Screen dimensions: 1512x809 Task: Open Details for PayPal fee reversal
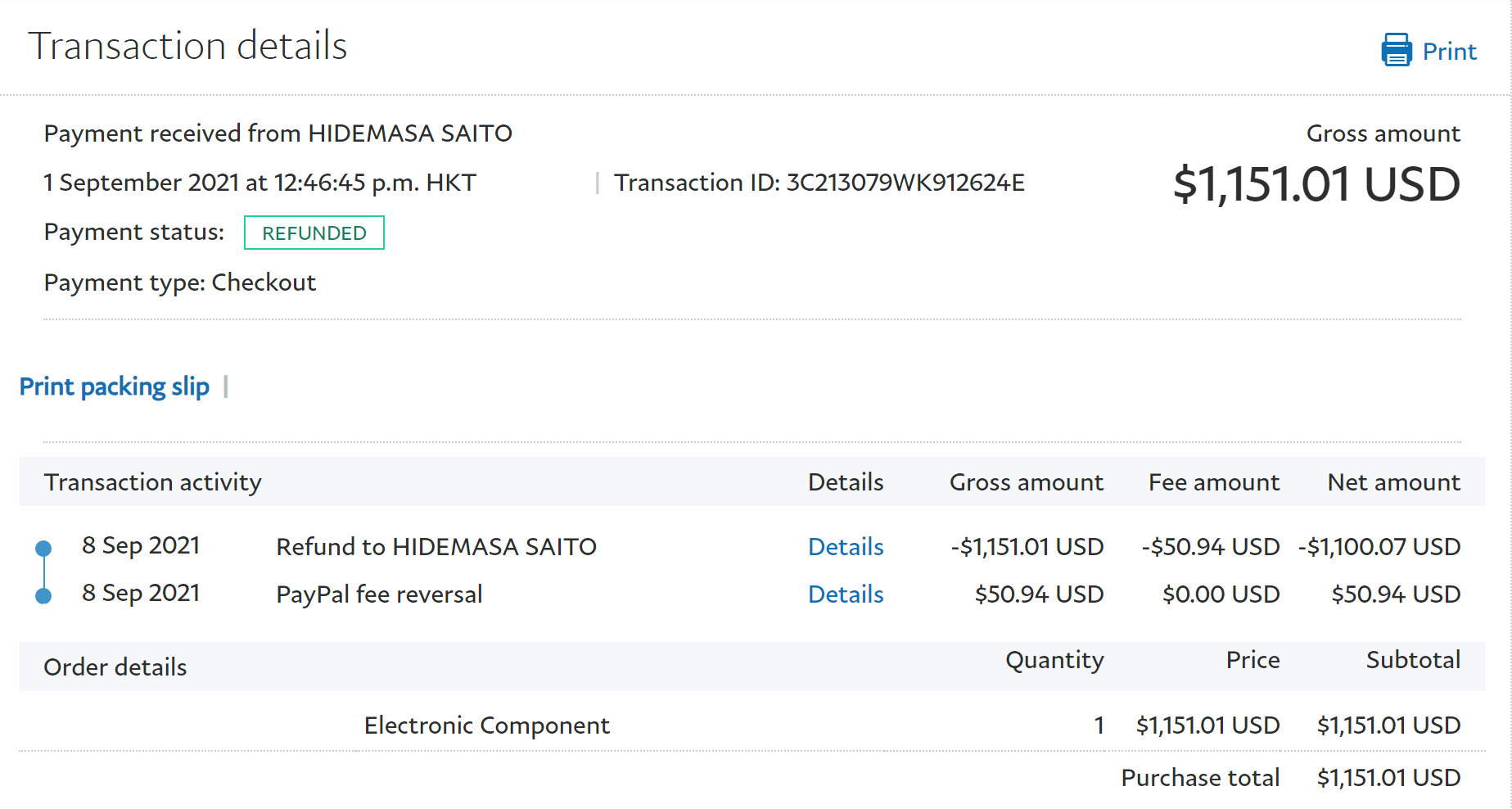[845, 594]
